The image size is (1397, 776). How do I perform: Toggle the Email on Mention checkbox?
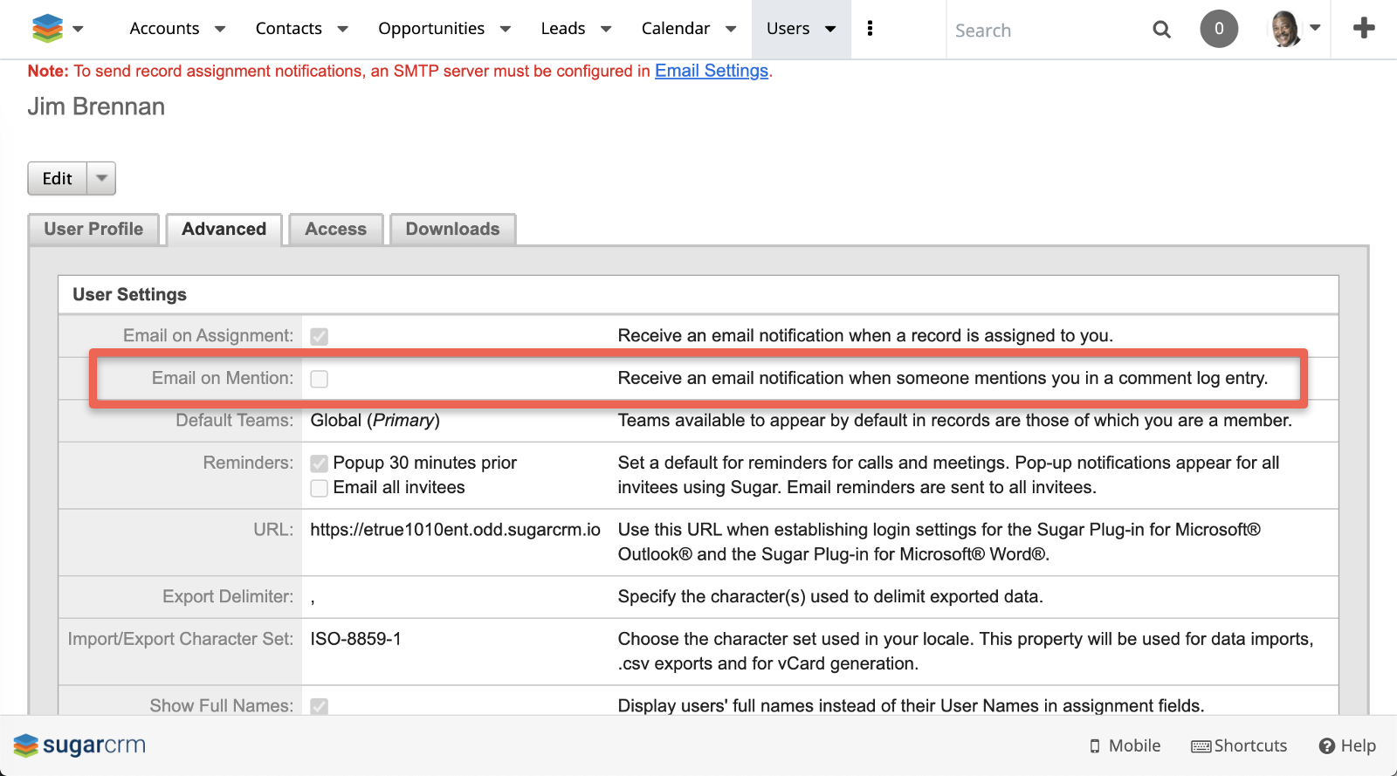(x=320, y=379)
